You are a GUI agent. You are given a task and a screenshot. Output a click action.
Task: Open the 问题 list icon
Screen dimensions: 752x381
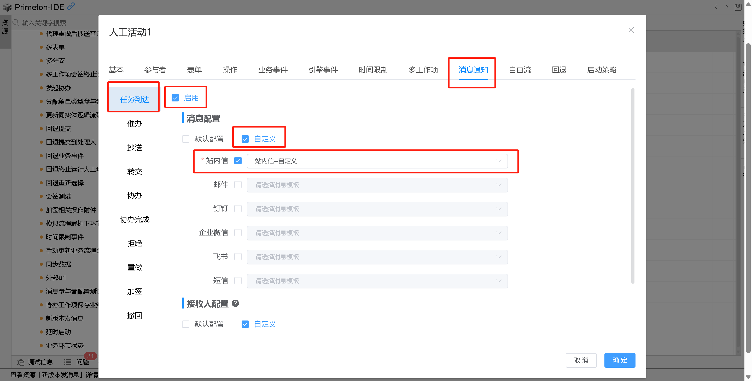coord(68,362)
